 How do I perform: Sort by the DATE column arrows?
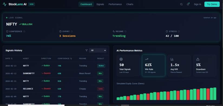tap(12, 58)
